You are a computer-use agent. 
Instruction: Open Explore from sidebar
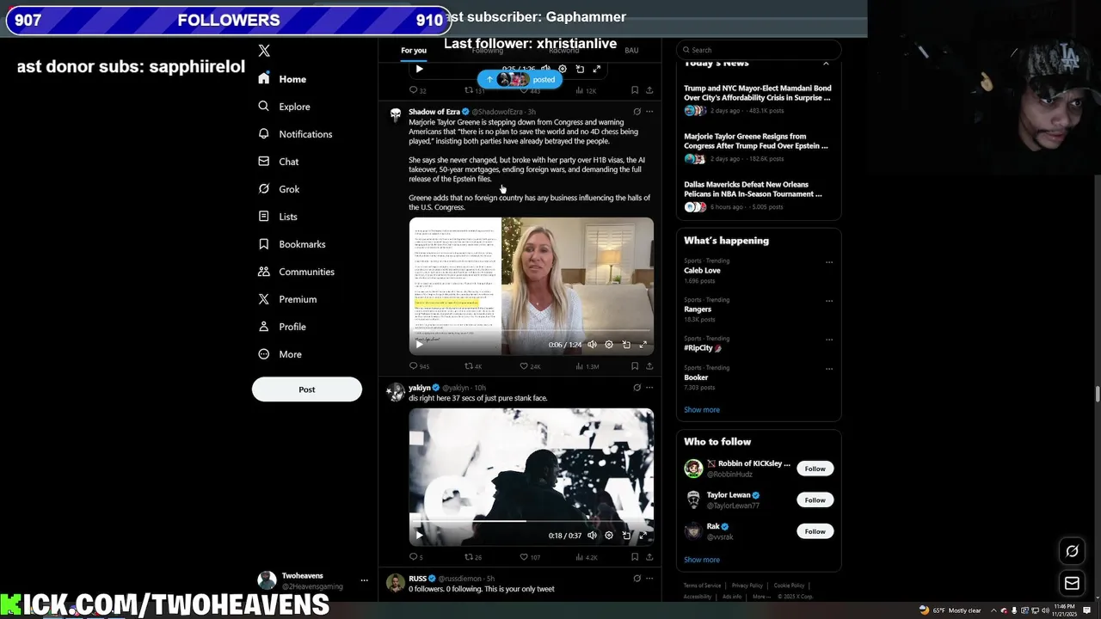284,107
